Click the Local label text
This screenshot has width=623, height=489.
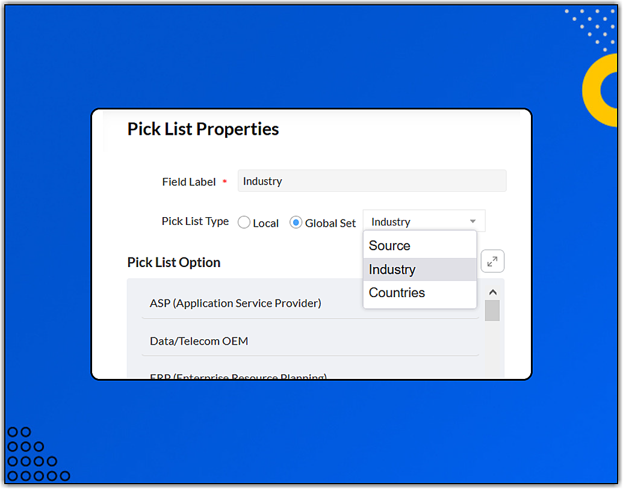[265, 223]
